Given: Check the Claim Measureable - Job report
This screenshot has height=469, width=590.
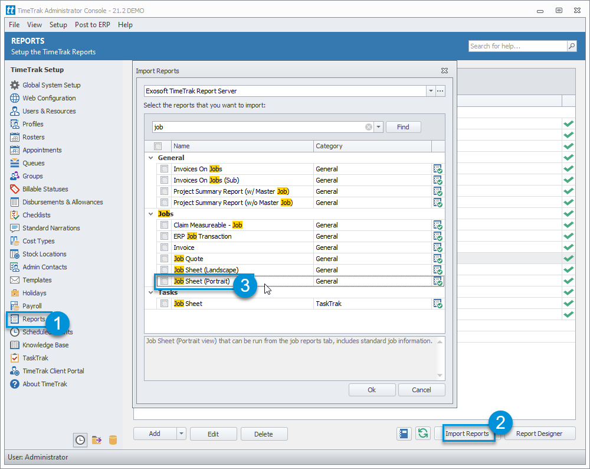Looking at the screenshot, I should pos(165,225).
